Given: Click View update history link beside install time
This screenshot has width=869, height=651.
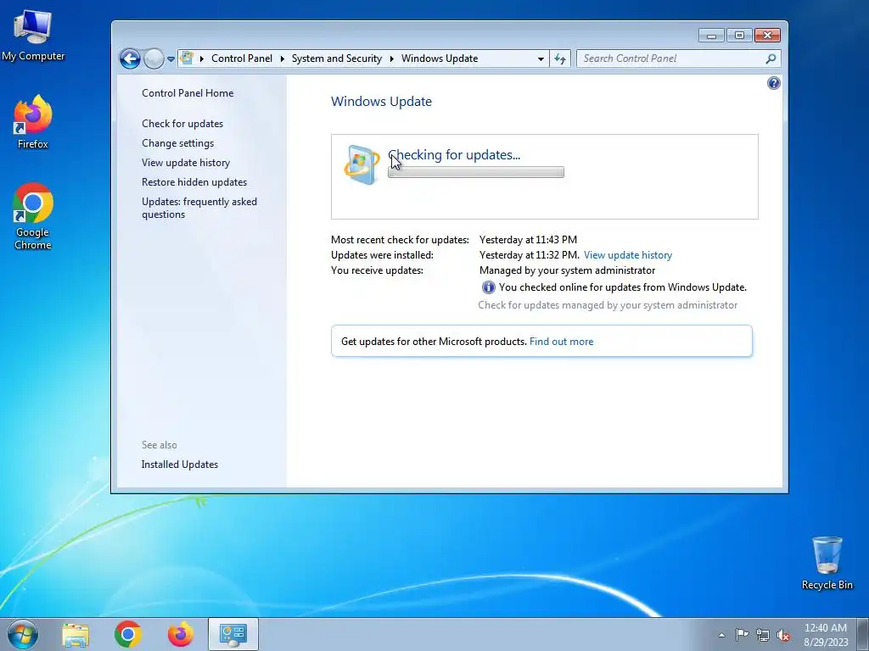Looking at the screenshot, I should tap(627, 255).
